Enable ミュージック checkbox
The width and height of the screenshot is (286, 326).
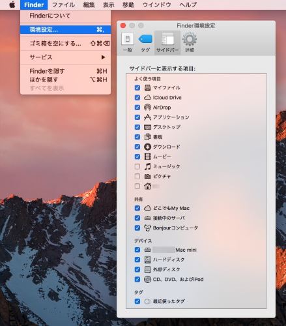(x=137, y=166)
